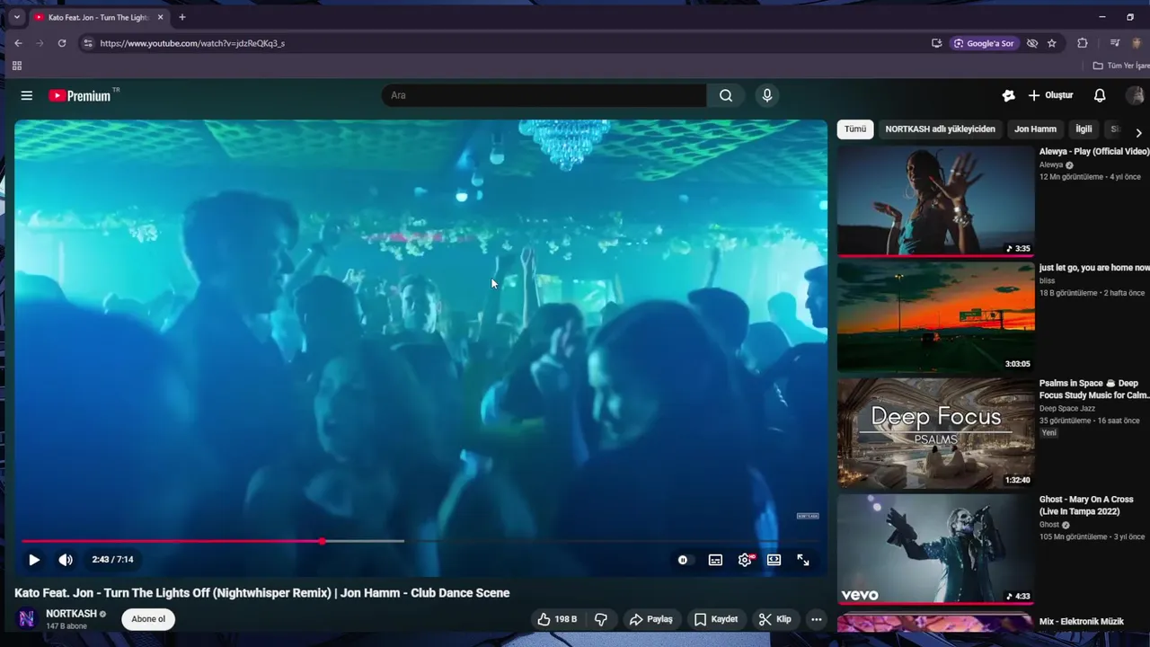The height and width of the screenshot is (647, 1150).
Task: Open Psalms in Space video title
Action: click(x=1094, y=389)
